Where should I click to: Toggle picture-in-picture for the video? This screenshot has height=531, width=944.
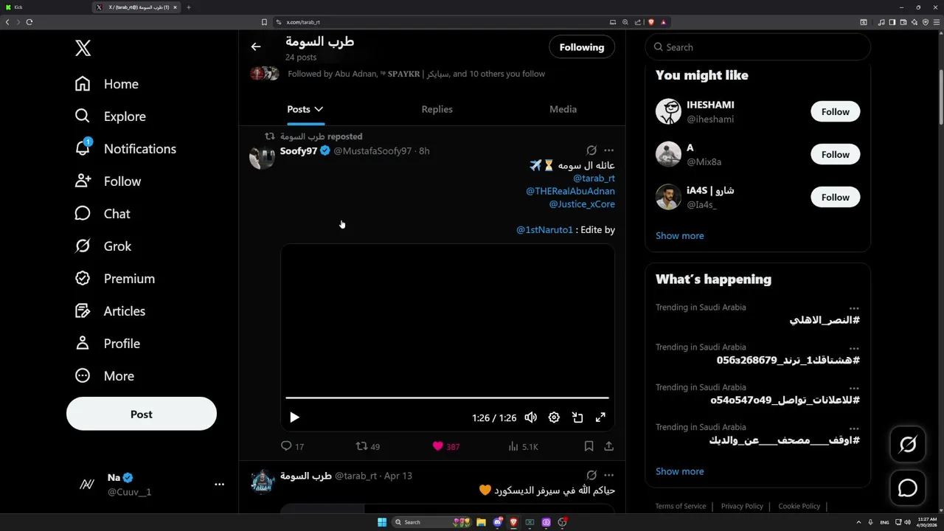(x=577, y=417)
